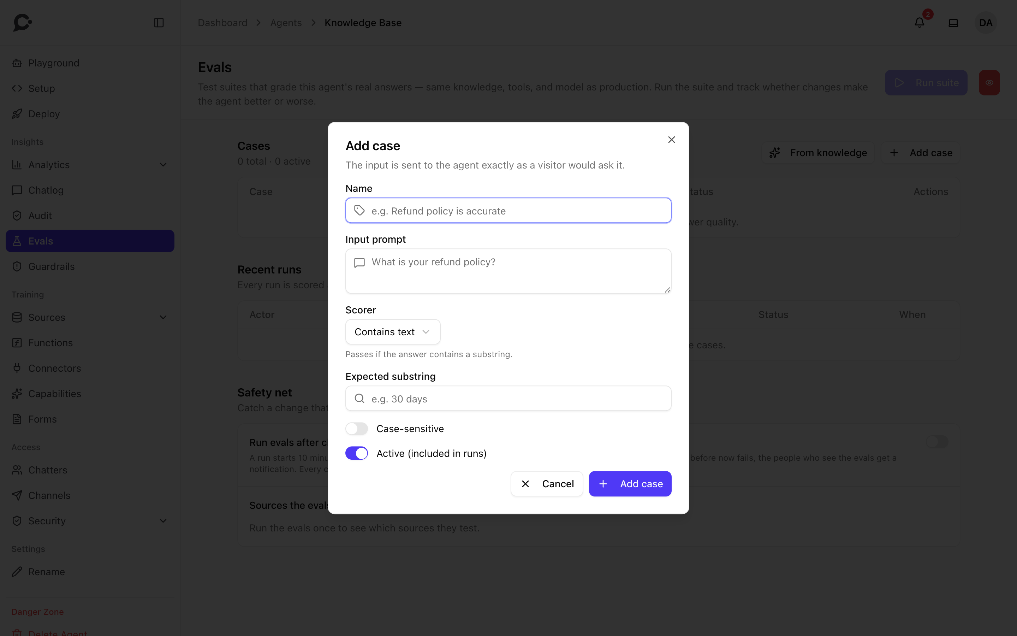The width and height of the screenshot is (1017, 636).
Task: Click the Channels paper plane icon
Action: tap(17, 495)
